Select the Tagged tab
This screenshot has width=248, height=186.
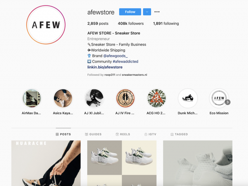pos(179,134)
